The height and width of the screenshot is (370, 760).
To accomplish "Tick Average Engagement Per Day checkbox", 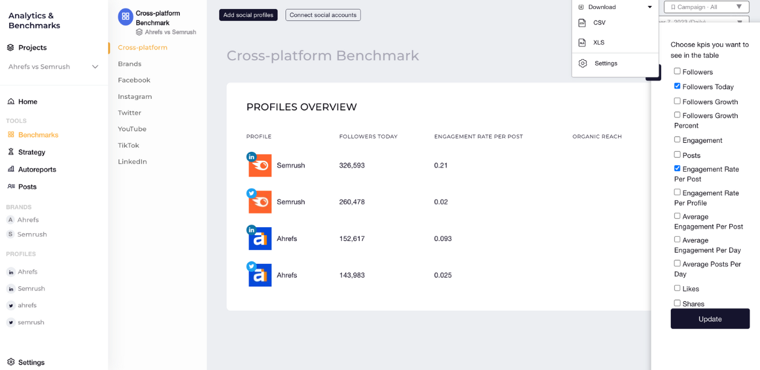I will 677,239.
